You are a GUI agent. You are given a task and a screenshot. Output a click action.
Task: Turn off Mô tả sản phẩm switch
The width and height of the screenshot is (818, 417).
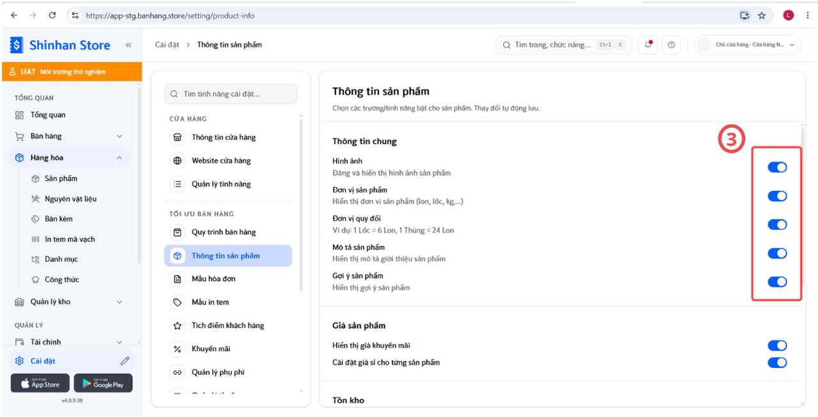tap(777, 254)
